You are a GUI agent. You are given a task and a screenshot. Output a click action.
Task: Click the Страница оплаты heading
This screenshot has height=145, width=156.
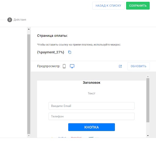point(52,36)
